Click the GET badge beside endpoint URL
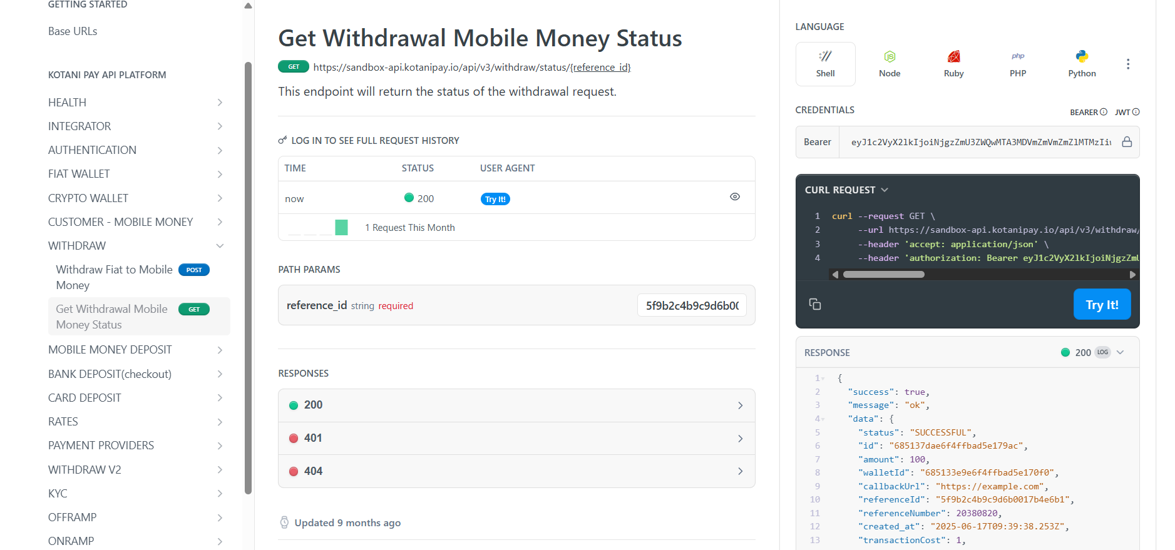 294,67
